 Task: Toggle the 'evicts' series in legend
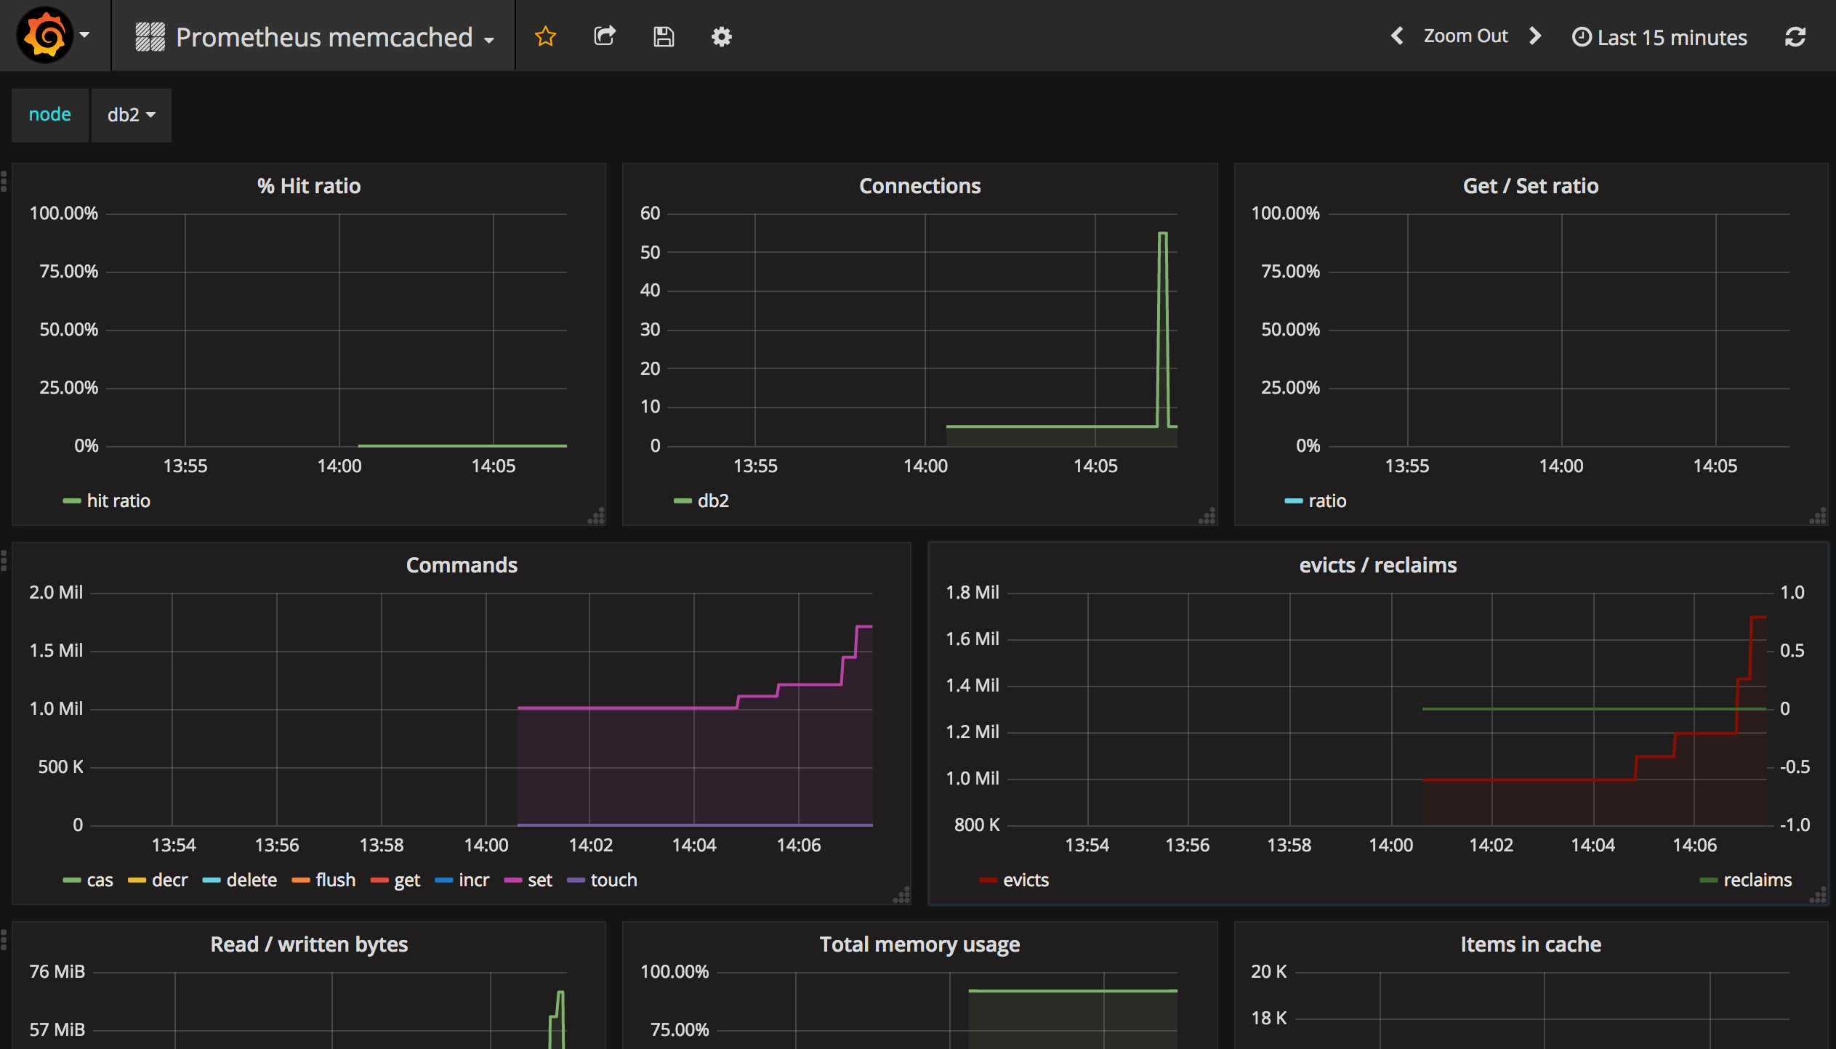coord(1026,880)
